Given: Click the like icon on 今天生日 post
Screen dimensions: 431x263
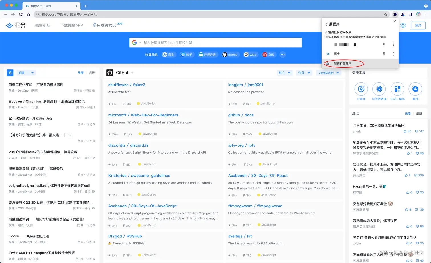Looking at the screenshot, I should 405,131.
